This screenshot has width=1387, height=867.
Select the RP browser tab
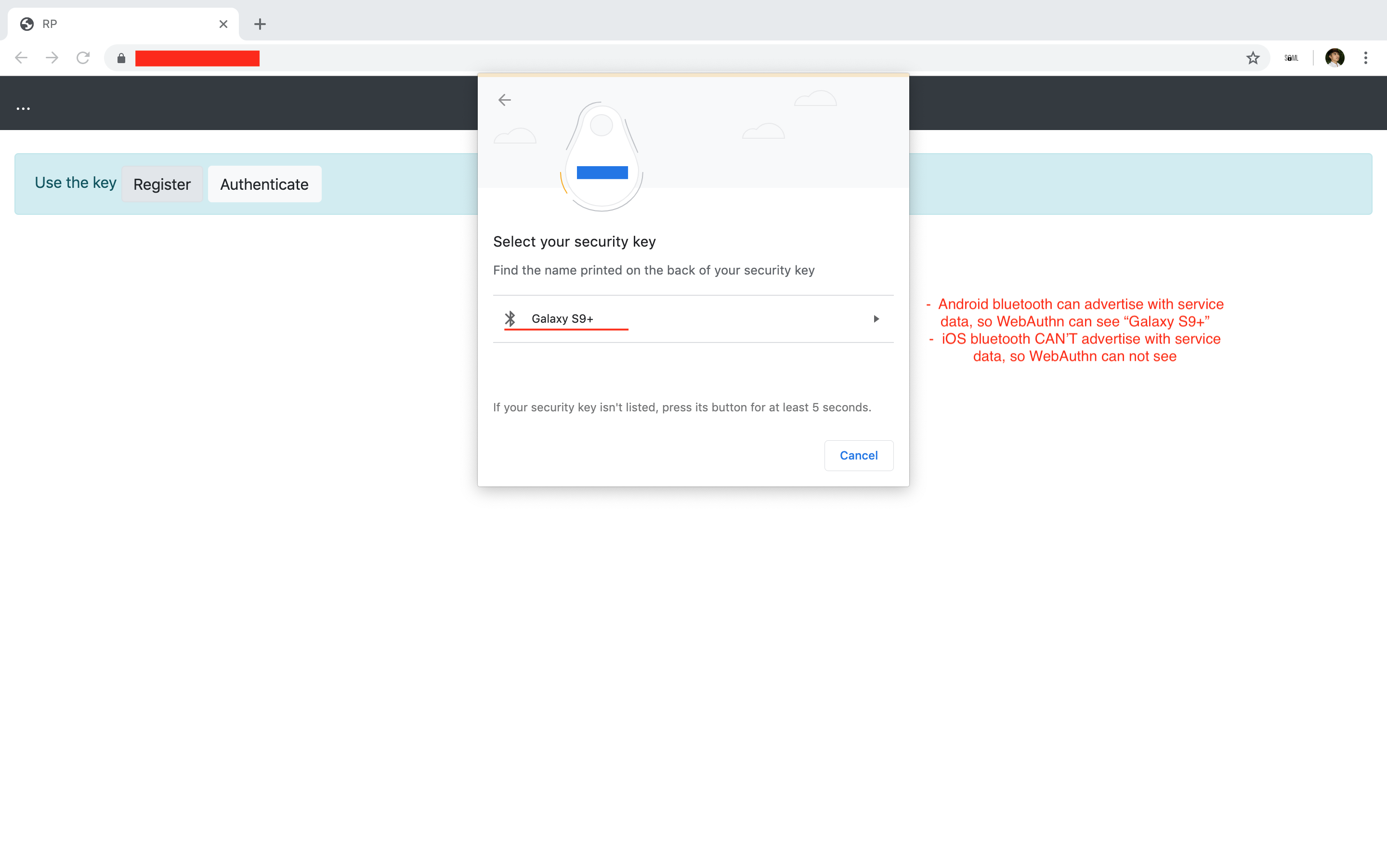(x=115, y=24)
